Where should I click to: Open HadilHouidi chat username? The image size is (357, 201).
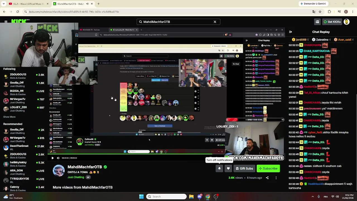click(x=315, y=184)
